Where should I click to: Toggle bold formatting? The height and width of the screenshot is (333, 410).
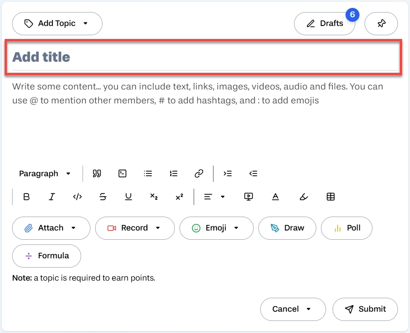(x=26, y=197)
